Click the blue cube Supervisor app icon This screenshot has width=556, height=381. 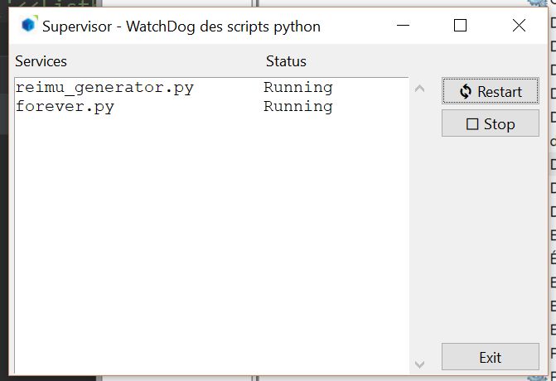point(29,26)
